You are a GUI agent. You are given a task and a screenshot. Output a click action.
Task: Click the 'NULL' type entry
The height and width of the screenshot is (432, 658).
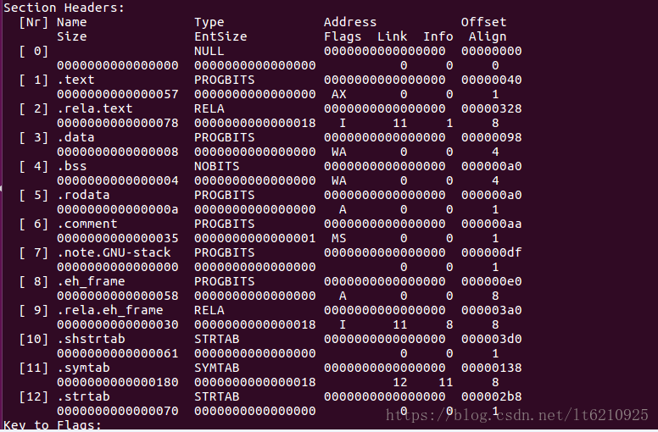coord(209,51)
